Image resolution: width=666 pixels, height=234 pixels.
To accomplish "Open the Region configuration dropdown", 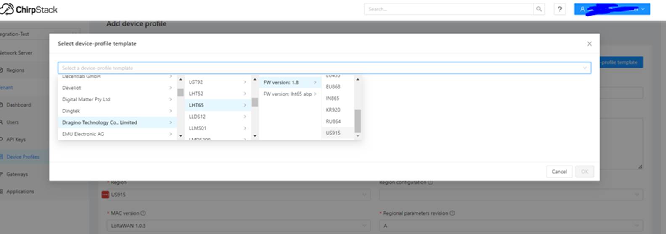I will 511,195.
